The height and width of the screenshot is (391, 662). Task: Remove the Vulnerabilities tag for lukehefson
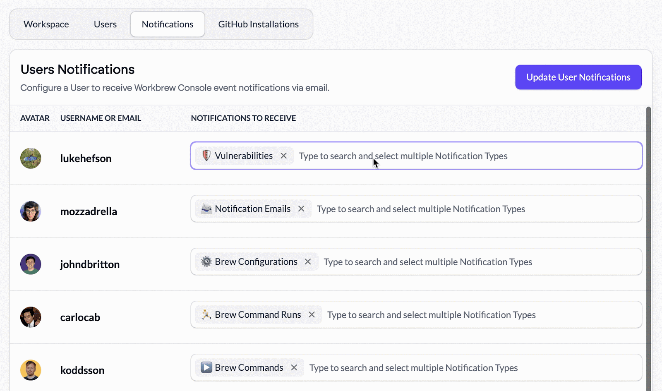283,156
